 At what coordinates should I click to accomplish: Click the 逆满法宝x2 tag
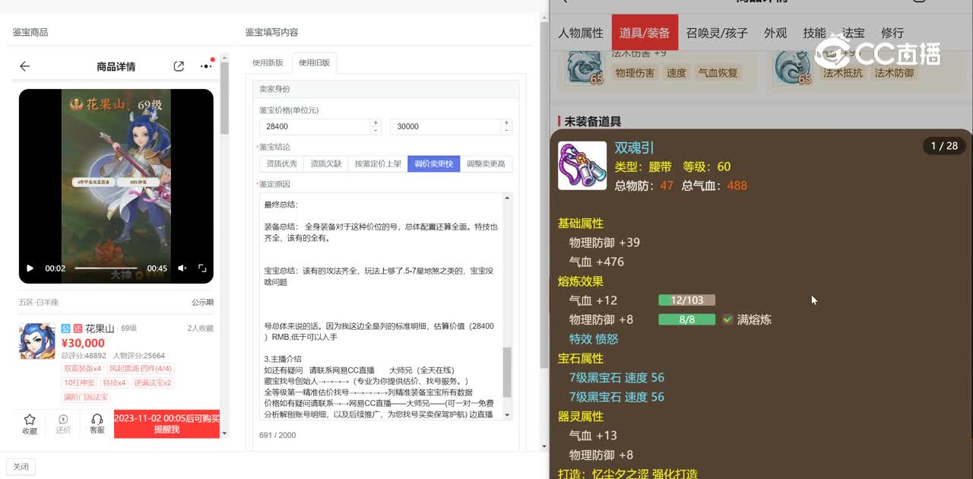tap(153, 382)
